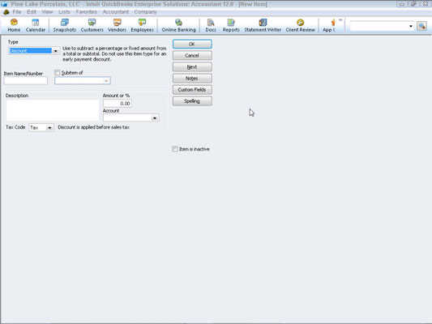This screenshot has height=324, width=432.
Task: Focus the Item Name/Number input field
Action: [x=26, y=81]
